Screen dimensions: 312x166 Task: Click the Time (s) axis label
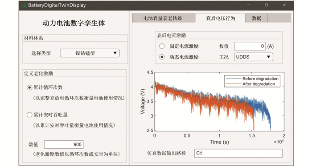(x=219, y=142)
